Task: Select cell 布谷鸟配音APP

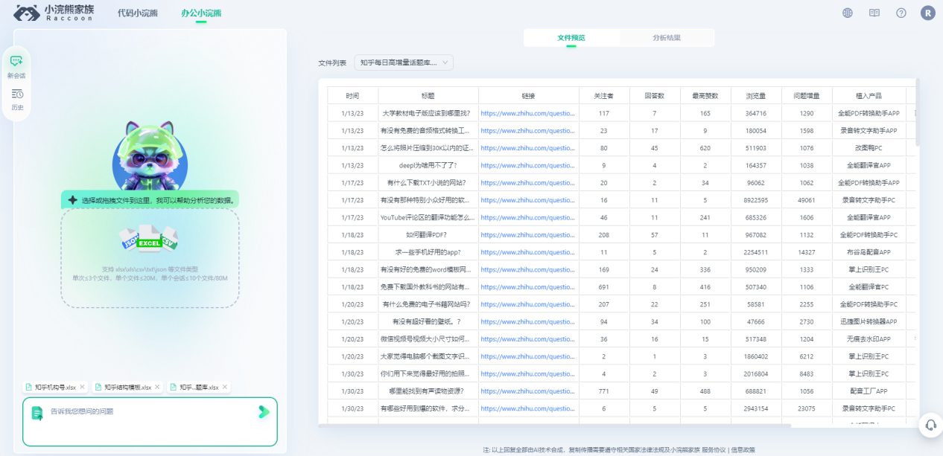Action: [869, 252]
